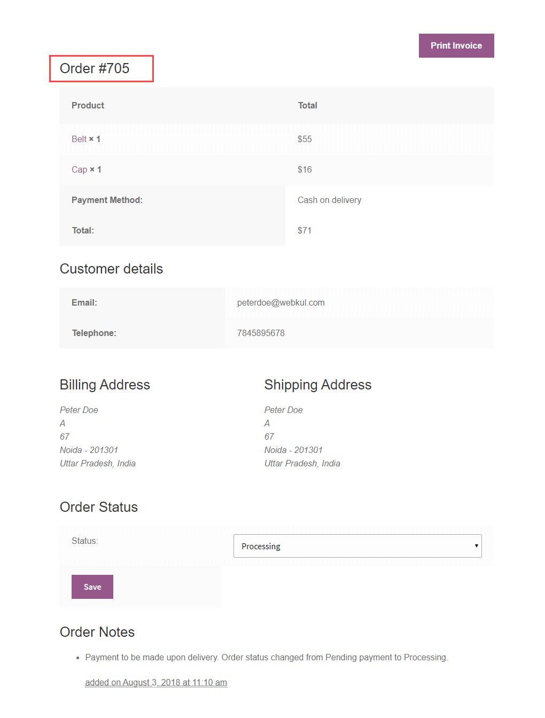Click the order note timestamp
Viewport: 545px width, 718px height.
point(156,682)
